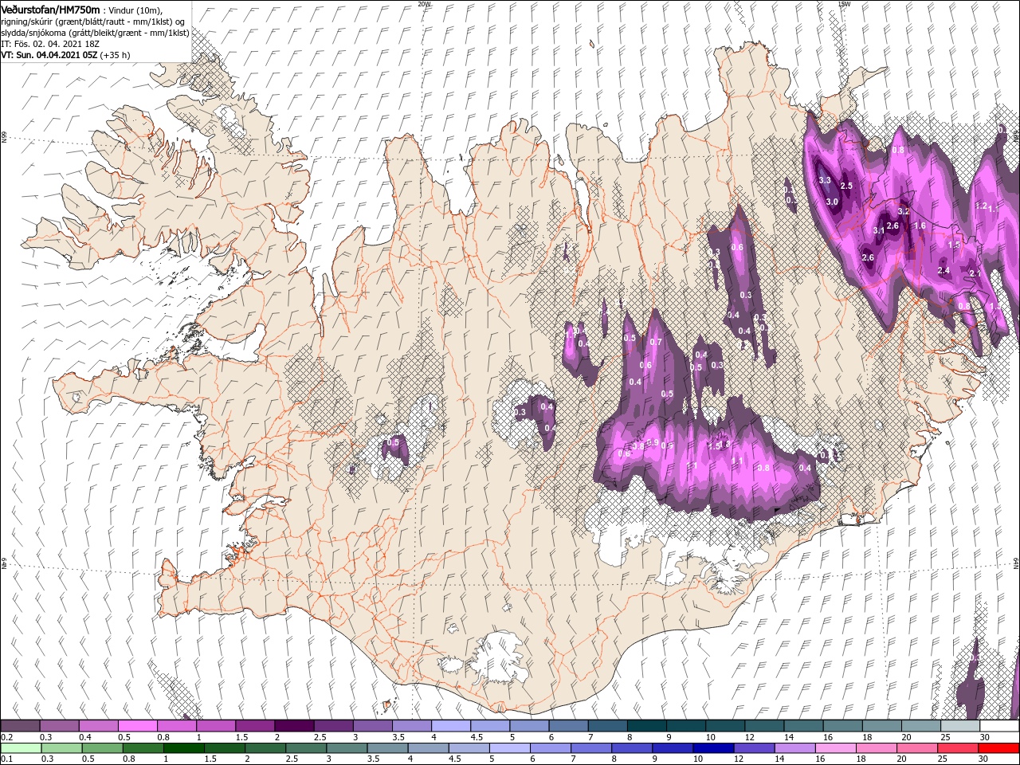Image resolution: width=1020 pixels, height=765 pixels.
Task: Pick the deep blue 10–12 swatch, lower legend row
Action: pyautogui.click(x=714, y=748)
